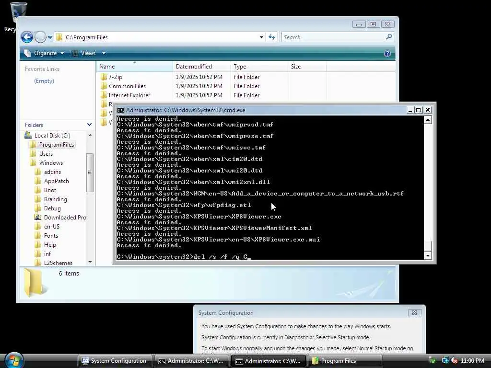Select Downloaded Program Files in tree
The image size is (491, 368).
(x=65, y=217)
